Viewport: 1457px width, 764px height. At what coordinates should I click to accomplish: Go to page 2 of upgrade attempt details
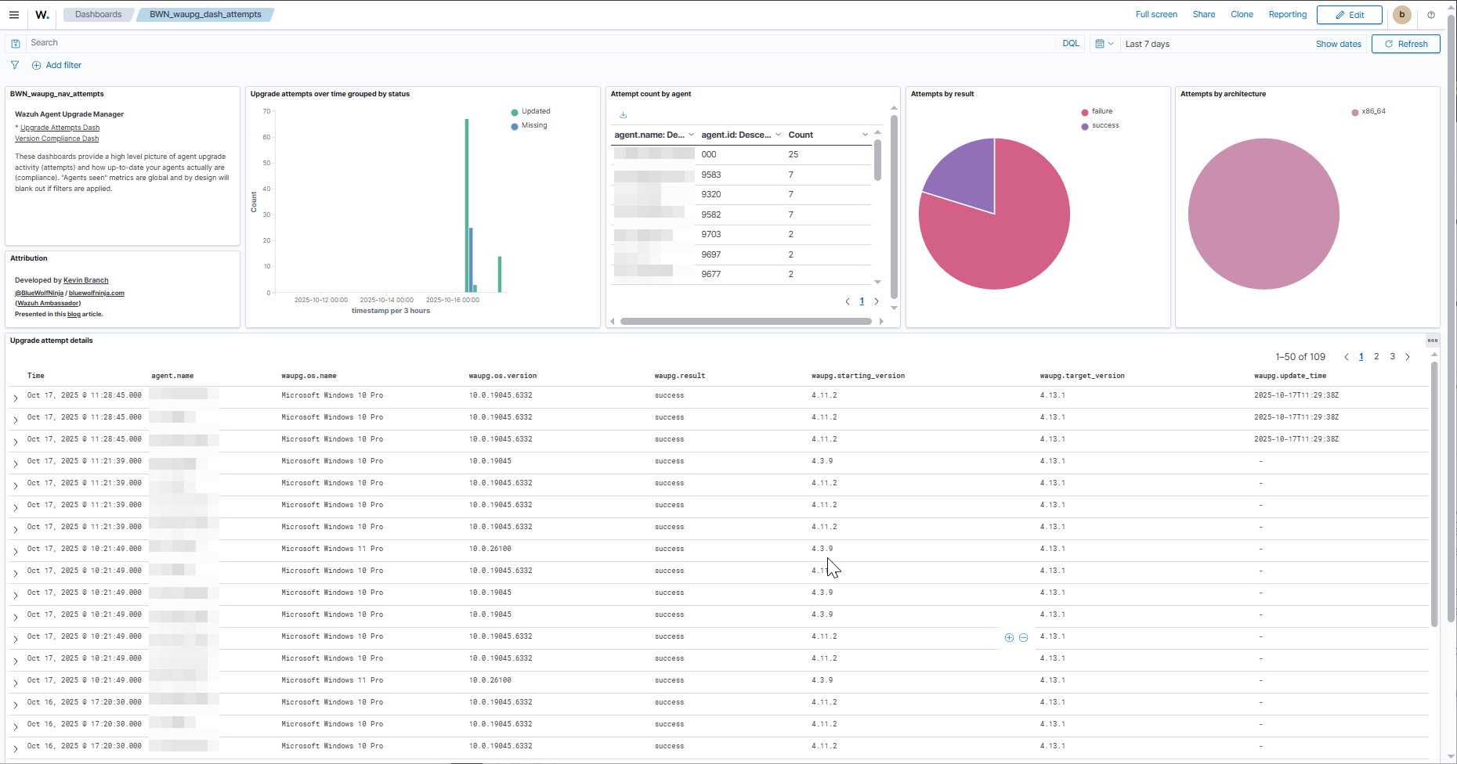point(1376,356)
